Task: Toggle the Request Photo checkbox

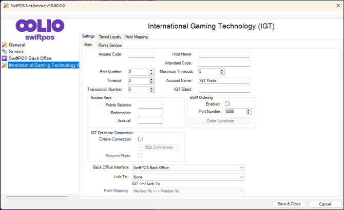Action: (140, 156)
